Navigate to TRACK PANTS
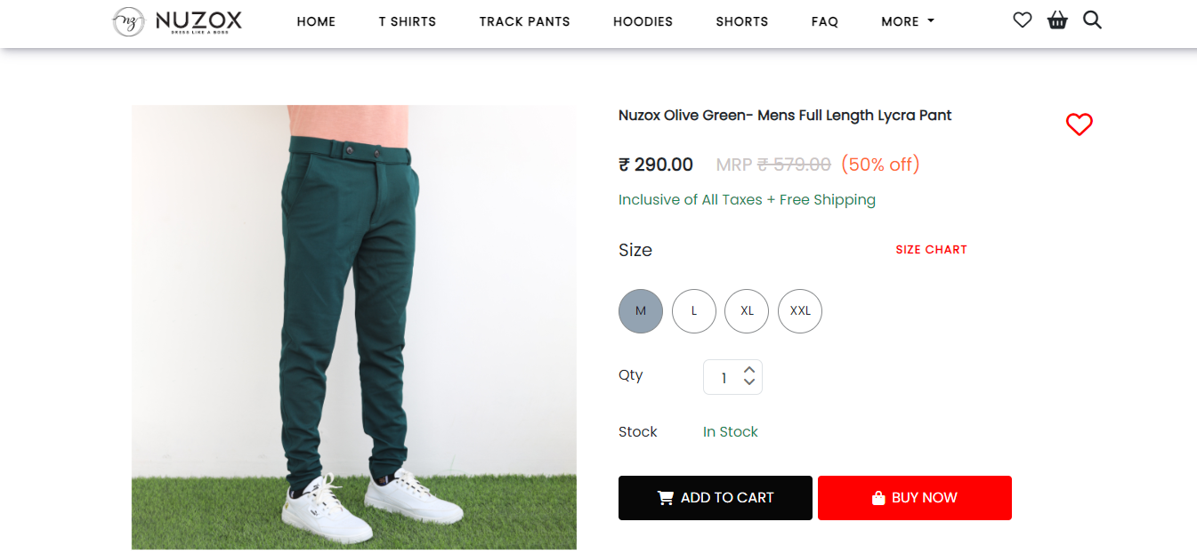 pyautogui.click(x=524, y=21)
